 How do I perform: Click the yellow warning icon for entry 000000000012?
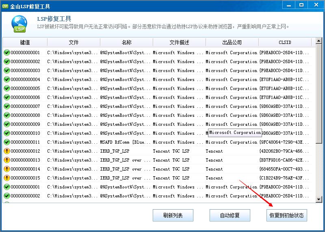tap(7, 151)
